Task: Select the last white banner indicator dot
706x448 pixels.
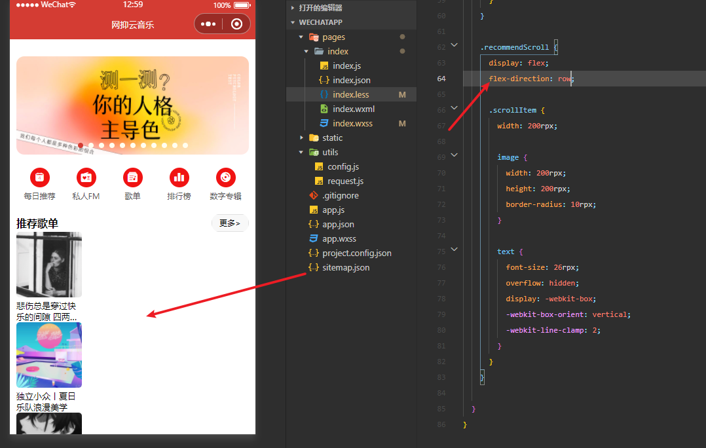Action: tap(185, 145)
